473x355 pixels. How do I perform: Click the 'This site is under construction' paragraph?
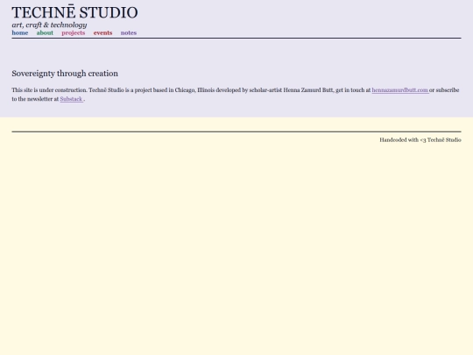point(236,95)
